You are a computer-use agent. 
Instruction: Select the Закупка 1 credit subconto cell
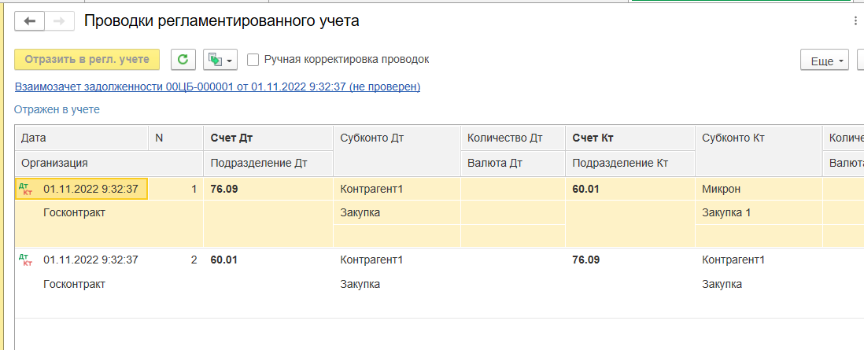[759, 213]
